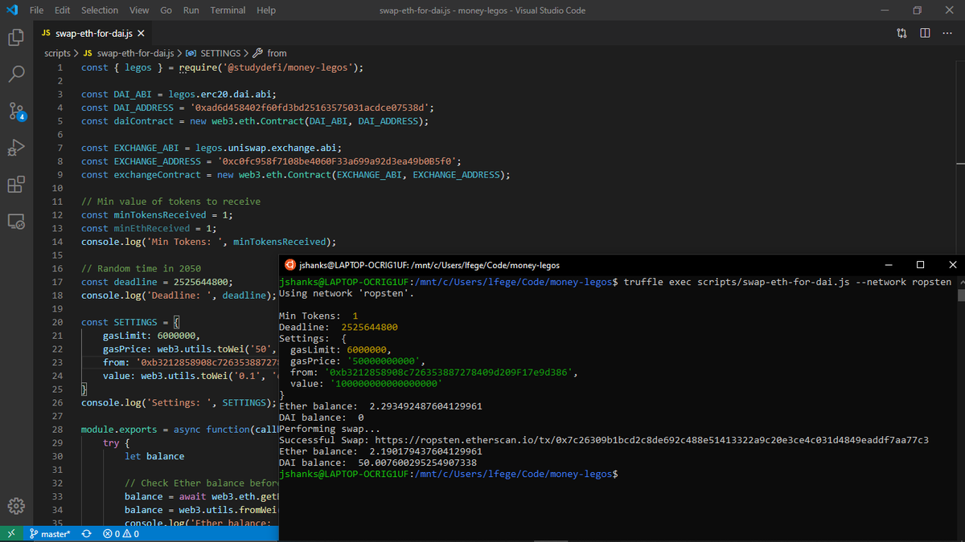Viewport: 965px width, 542px height.
Task: Open the Remote Explorer icon
Action: tap(16, 222)
